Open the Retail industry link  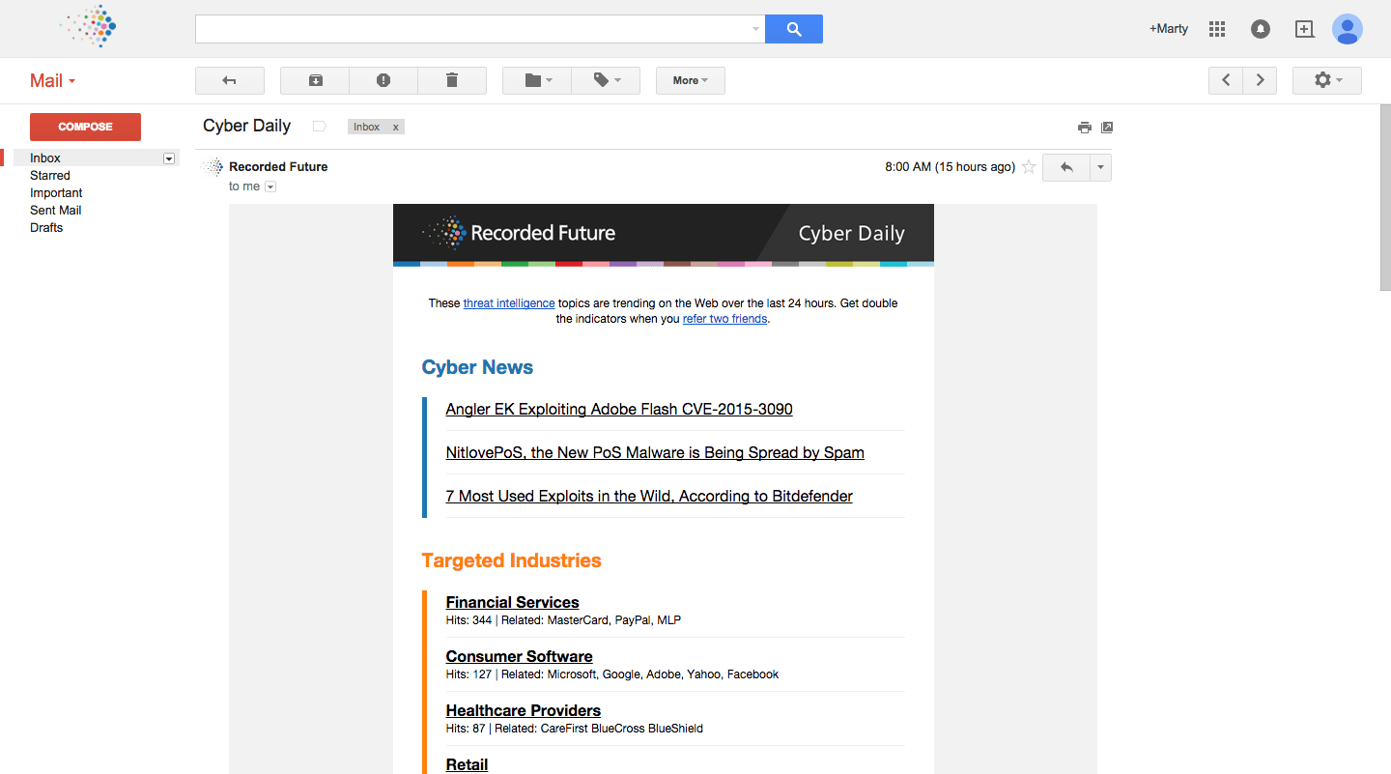tap(467, 764)
